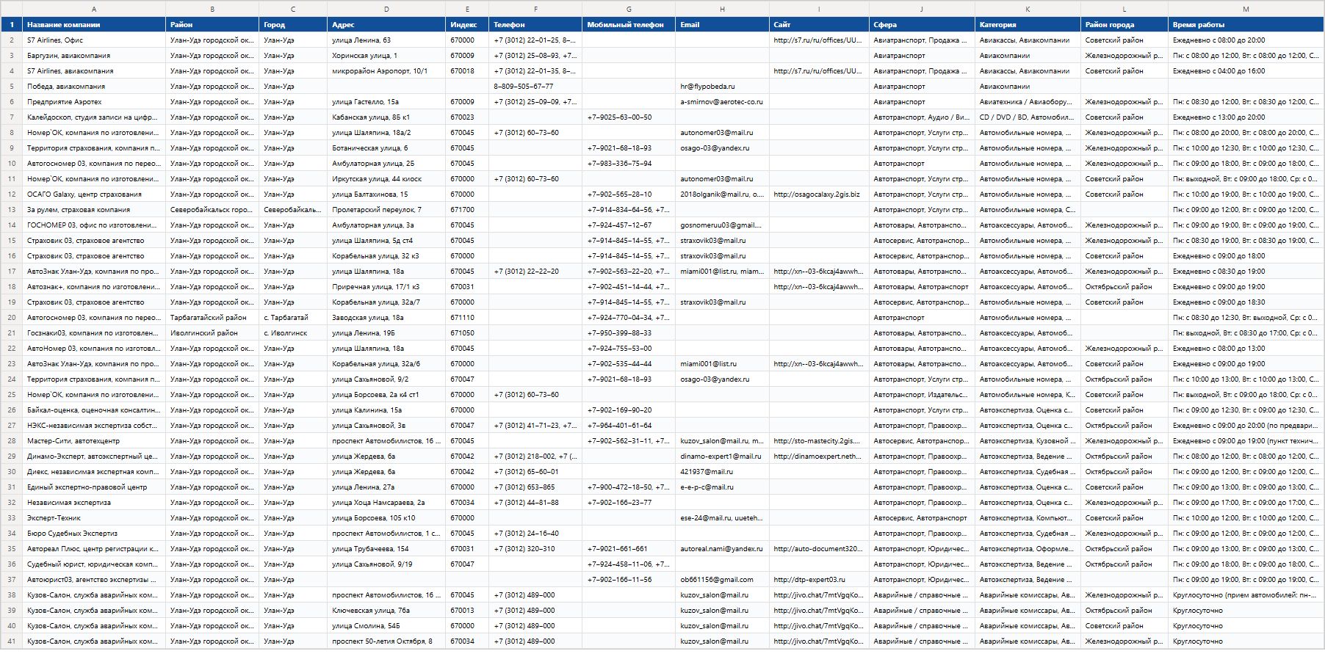Click the 'Адрес' header cell

click(386, 25)
